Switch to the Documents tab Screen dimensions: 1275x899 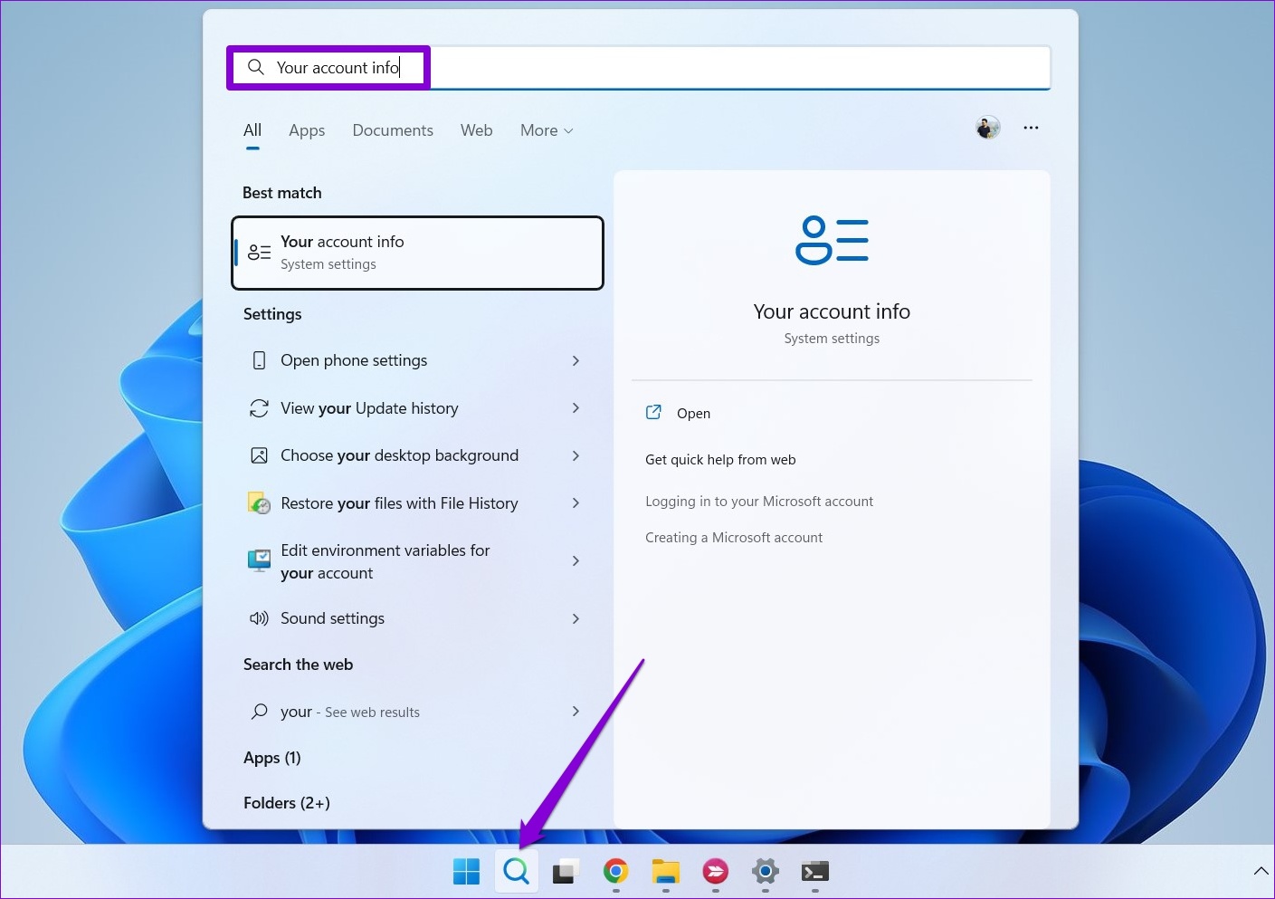393,130
